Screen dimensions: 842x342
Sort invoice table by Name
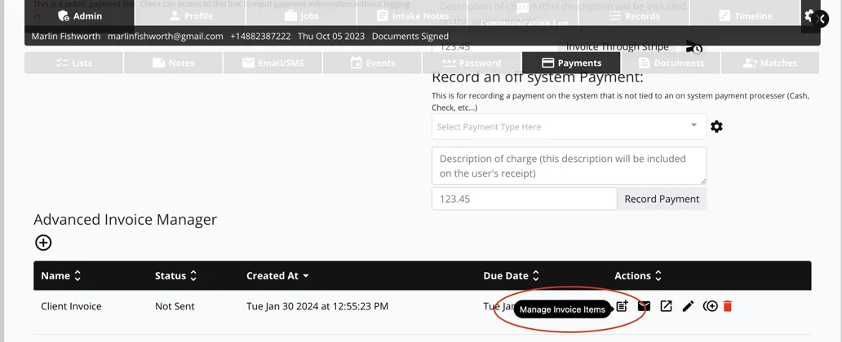click(x=60, y=275)
